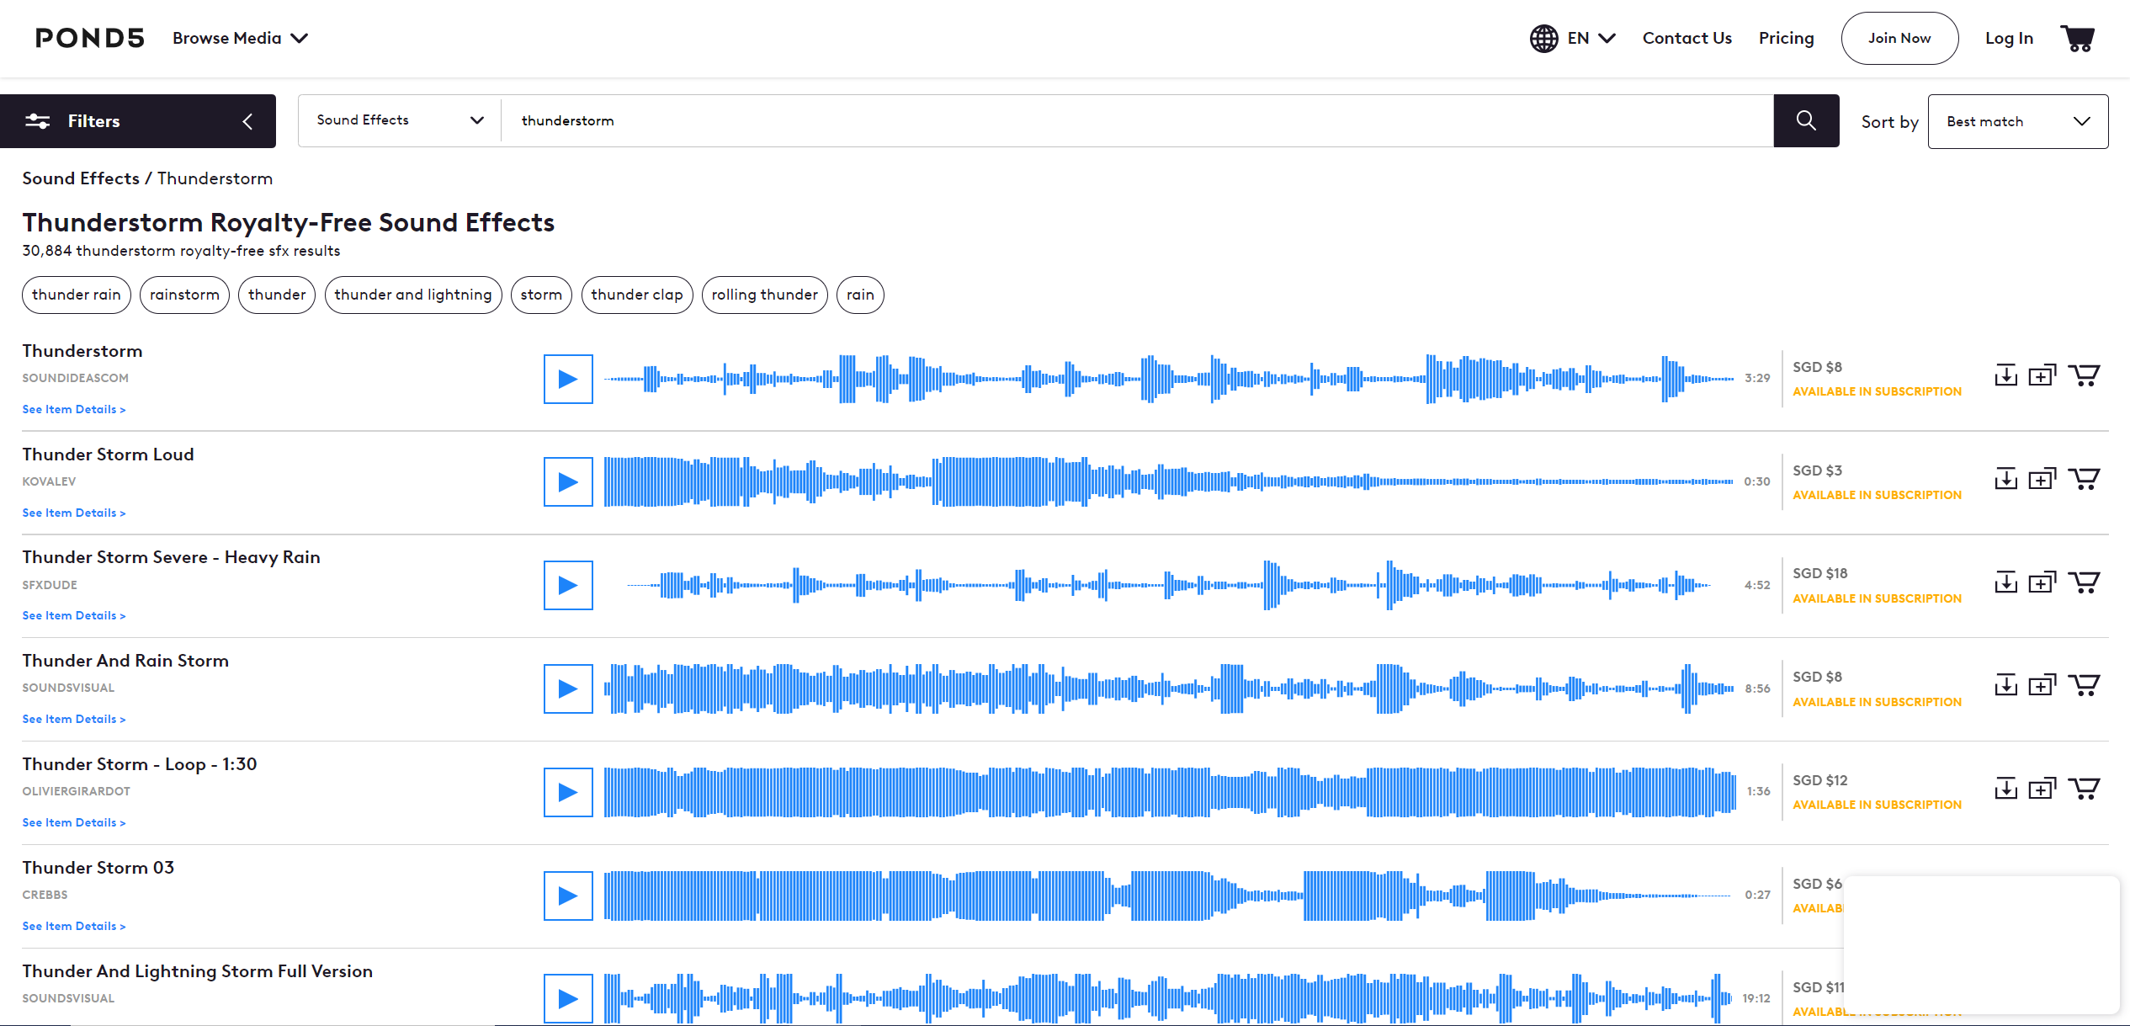Add Thunder Storm Loud to collection
Image resolution: width=2130 pixels, height=1026 pixels.
(x=2042, y=479)
